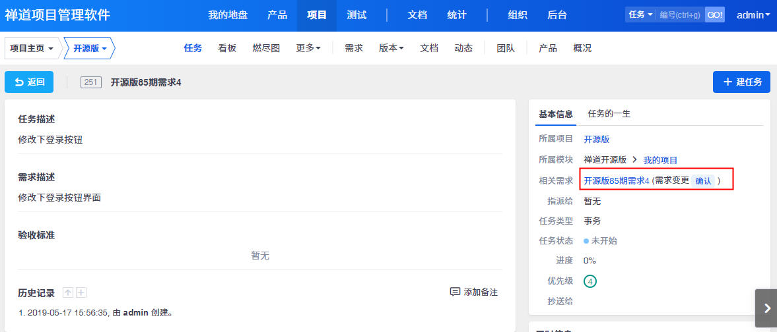This screenshot has height=332, width=777.
Task: Expand the 版本 dropdown menu
Action: tap(391, 48)
